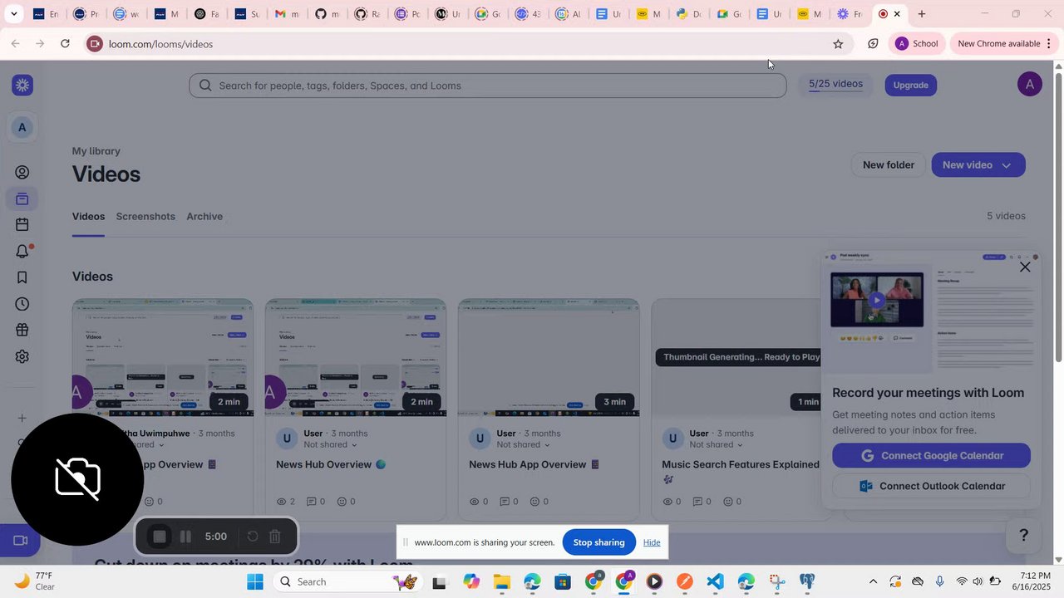Bookmark this page with the star icon
This screenshot has height=598, width=1064.
pyautogui.click(x=838, y=44)
